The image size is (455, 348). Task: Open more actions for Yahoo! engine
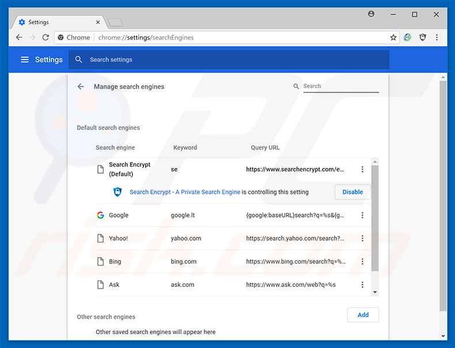pyautogui.click(x=362, y=238)
